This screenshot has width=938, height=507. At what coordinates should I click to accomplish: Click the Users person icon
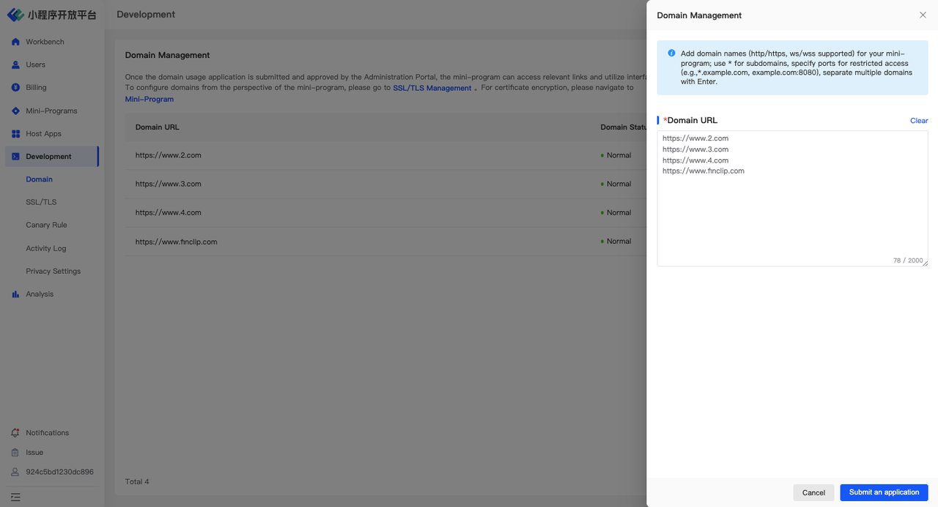15,64
